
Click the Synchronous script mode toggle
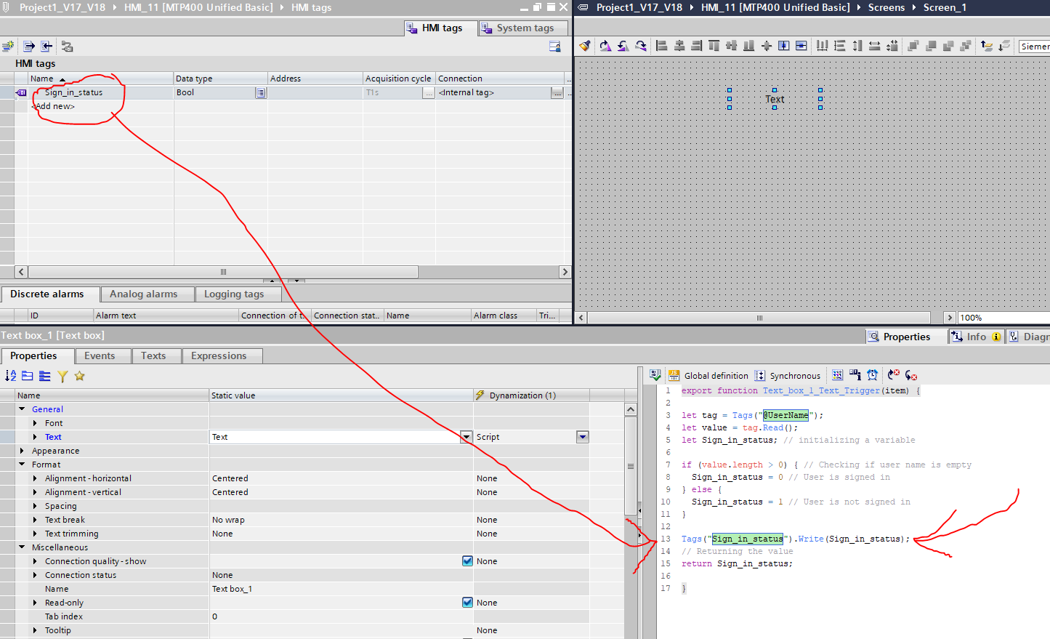[x=788, y=376]
